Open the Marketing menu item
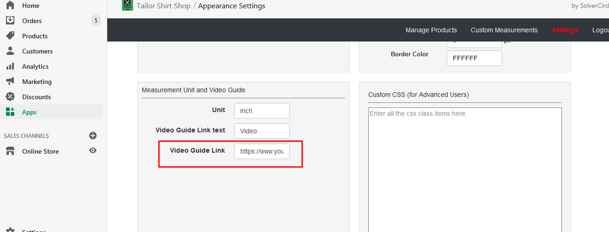Screen dimensions: 609x232 [37, 82]
